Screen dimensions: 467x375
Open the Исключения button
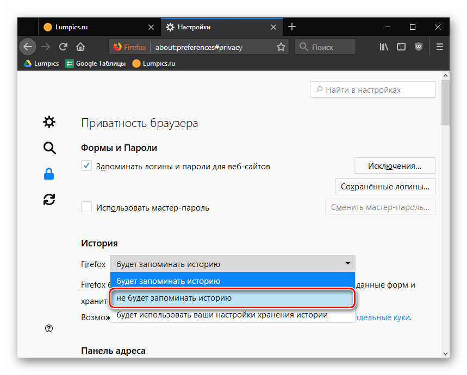coord(394,166)
